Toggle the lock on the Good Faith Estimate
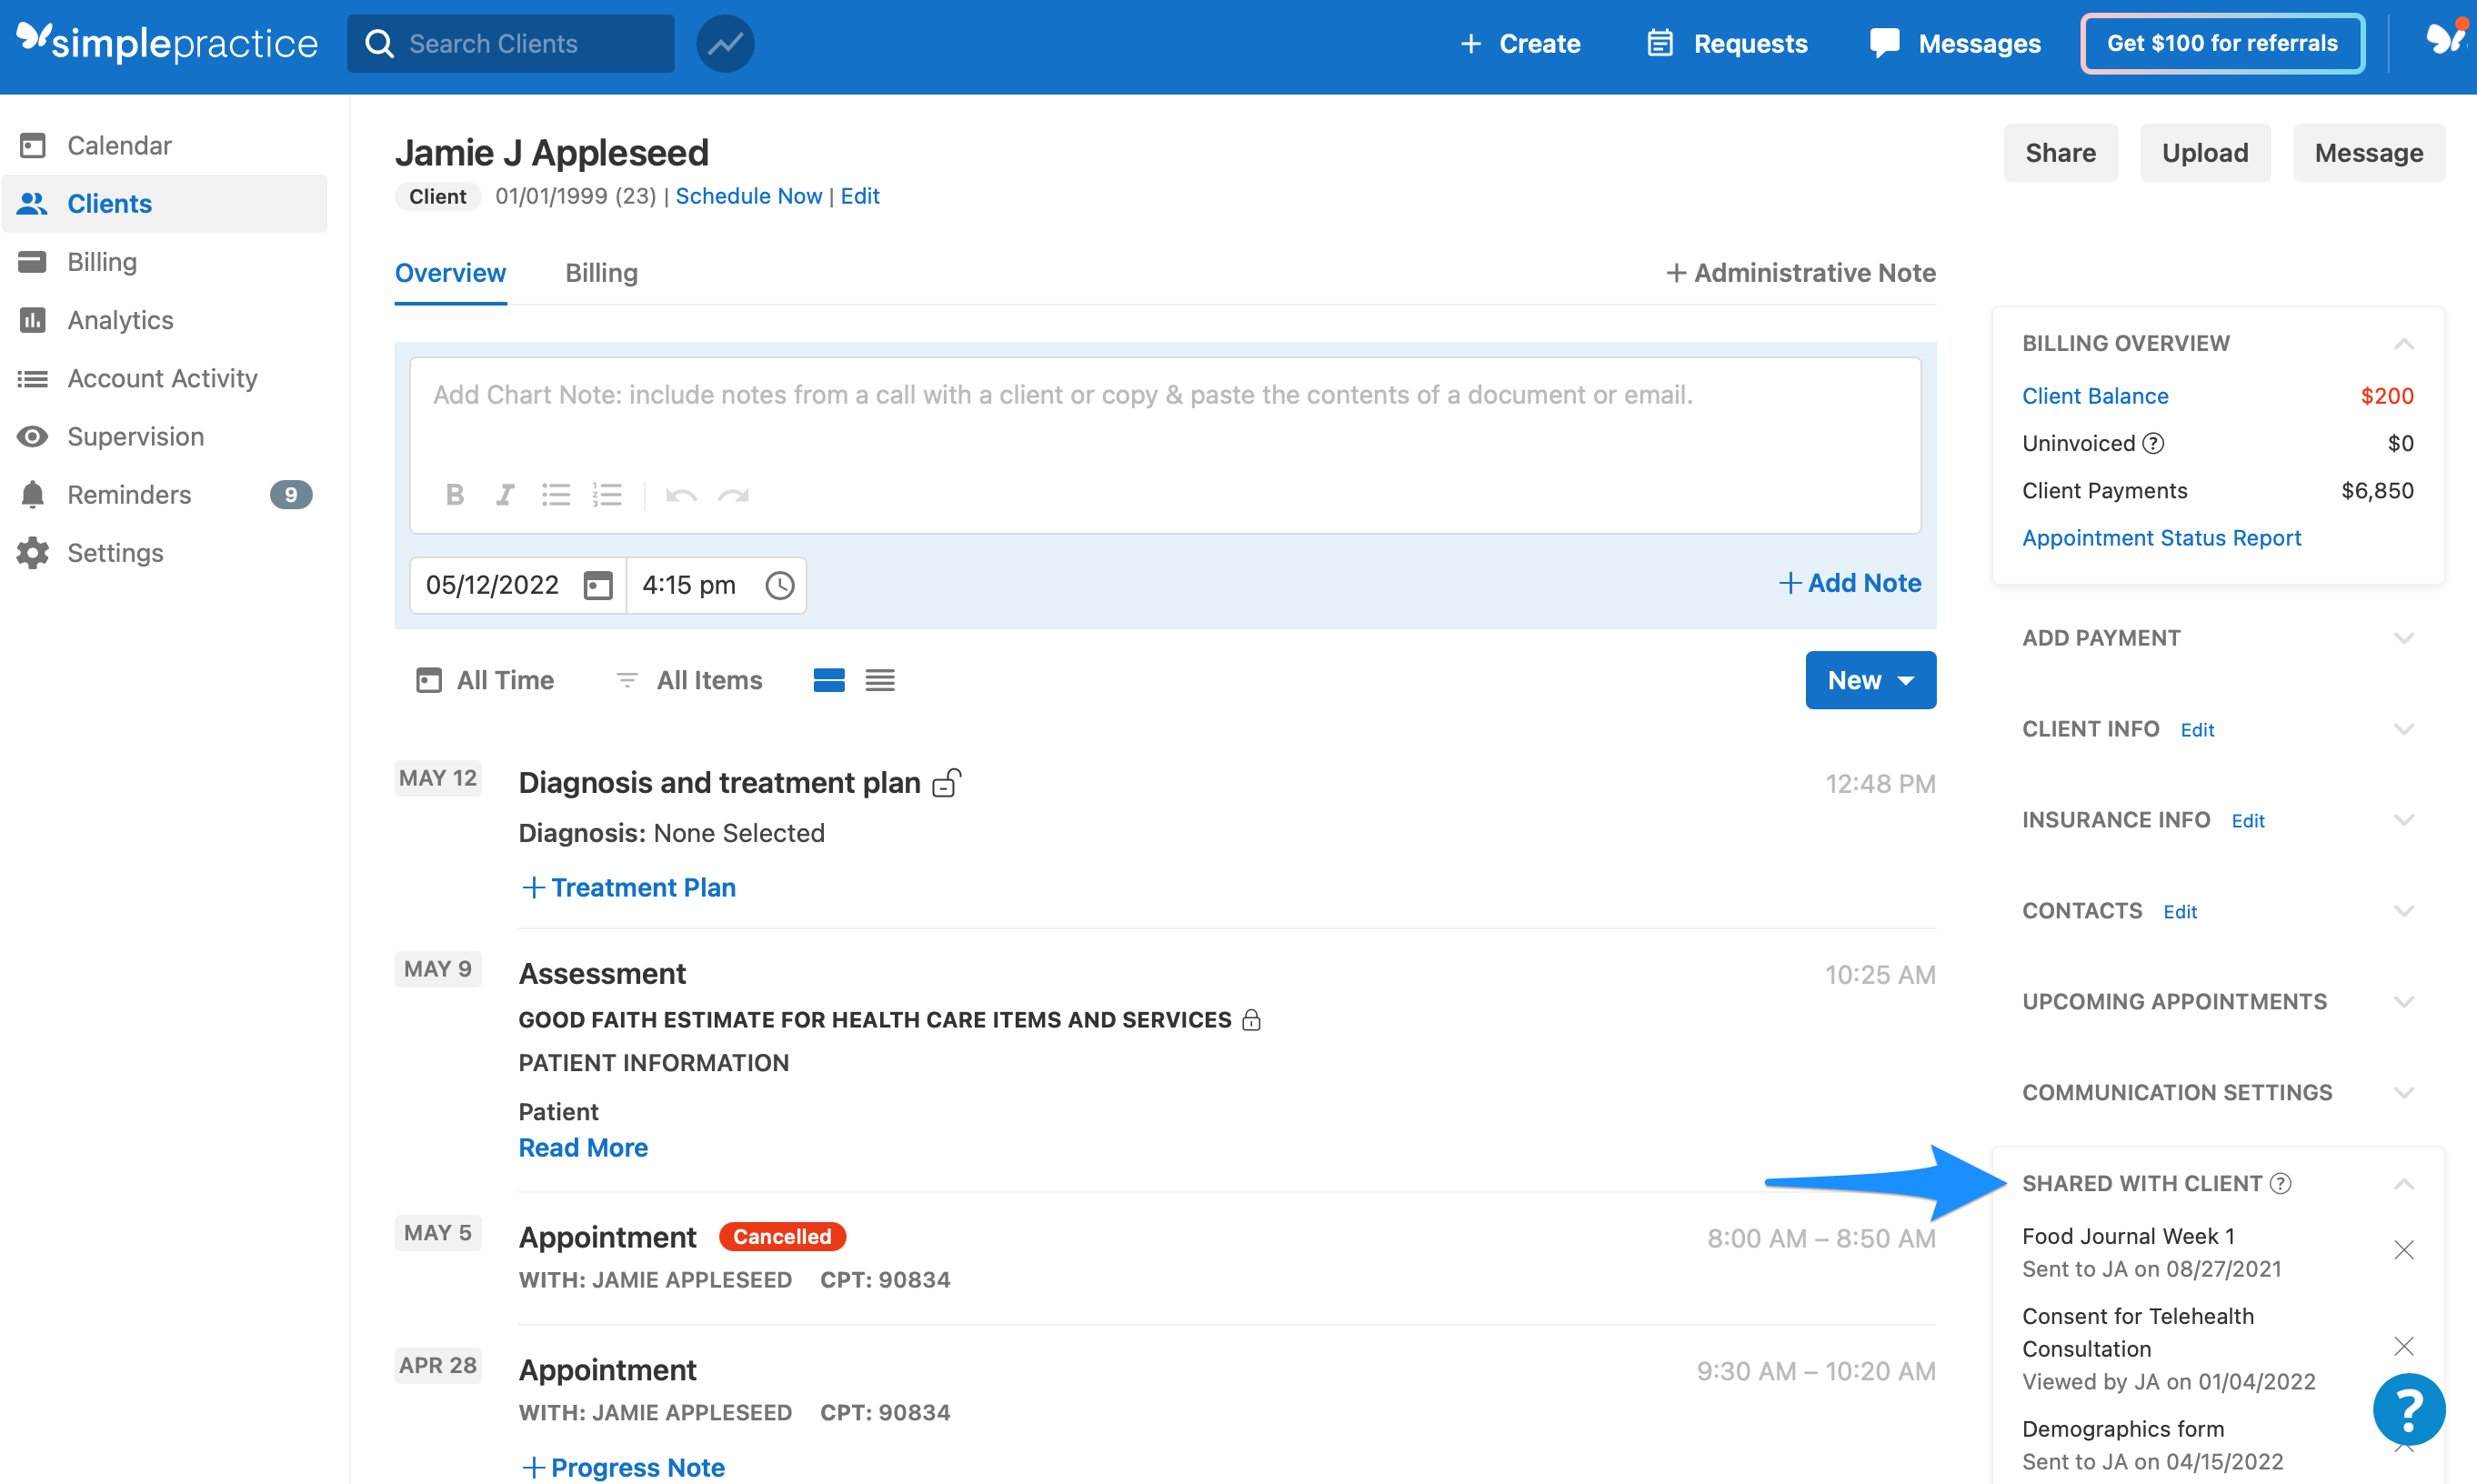2477x1484 pixels. pyautogui.click(x=1253, y=1020)
